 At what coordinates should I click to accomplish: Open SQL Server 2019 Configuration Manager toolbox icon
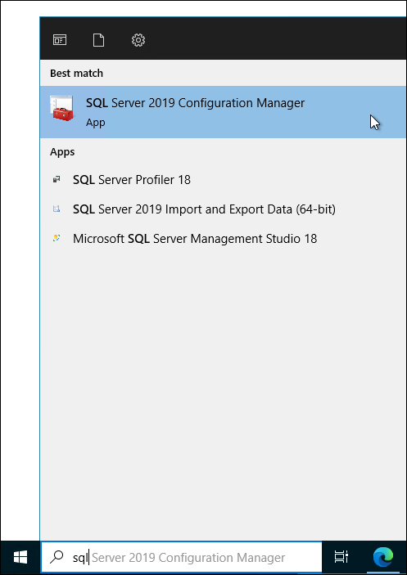[61, 108]
